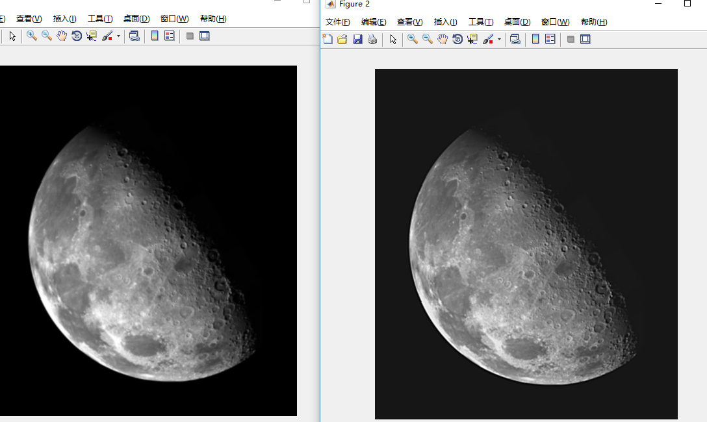Open 帮助(H) menu in left figure window

(213, 19)
